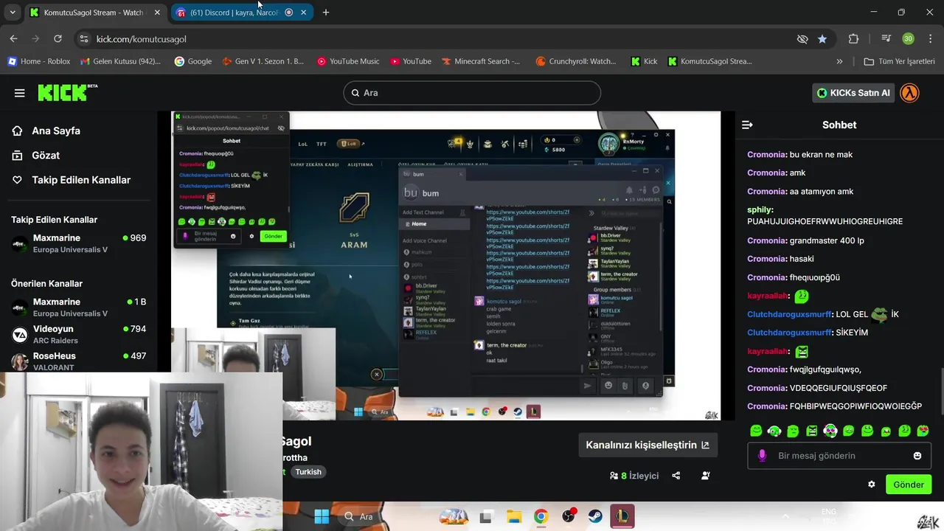Open the media controls music icon
944x531 pixels.
pyautogui.click(x=886, y=39)
